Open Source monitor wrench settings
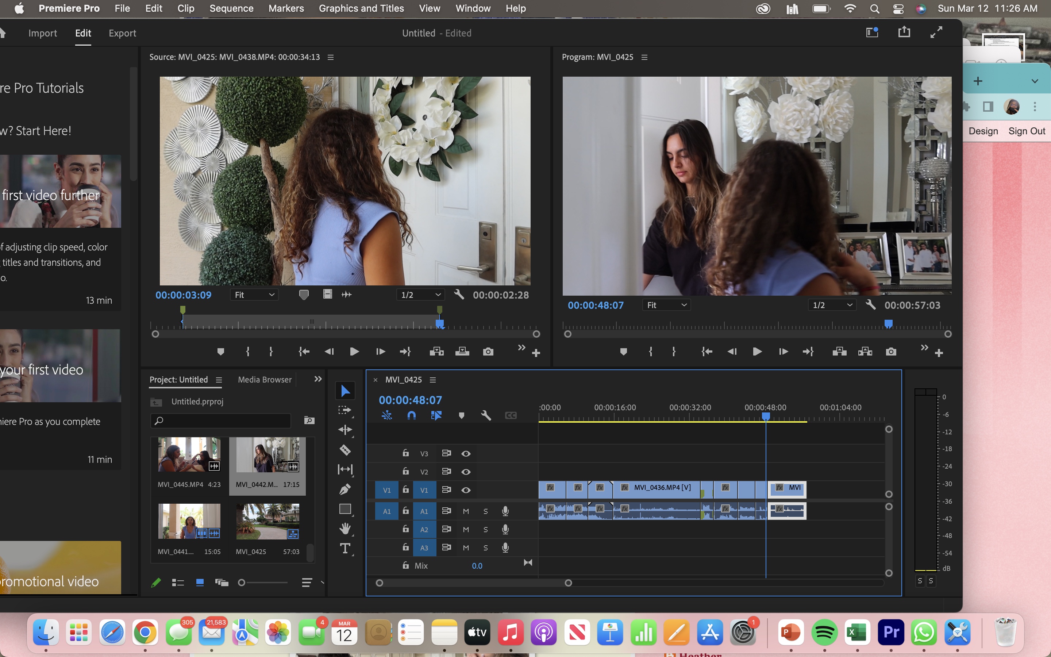 point(459,295)
